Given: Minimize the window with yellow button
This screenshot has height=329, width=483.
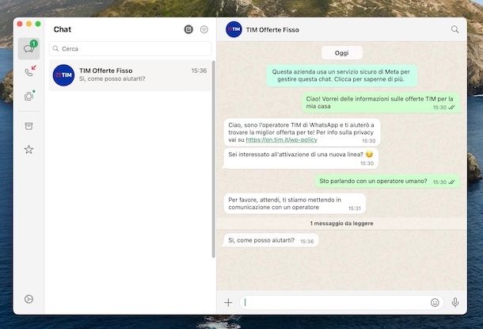Looking at the screenshot, I should coord(29,24).
